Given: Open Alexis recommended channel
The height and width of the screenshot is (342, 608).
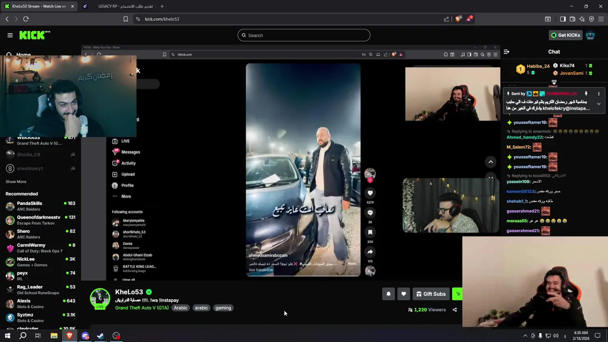Looking at the screenshot, I should [x=40, y=304].
